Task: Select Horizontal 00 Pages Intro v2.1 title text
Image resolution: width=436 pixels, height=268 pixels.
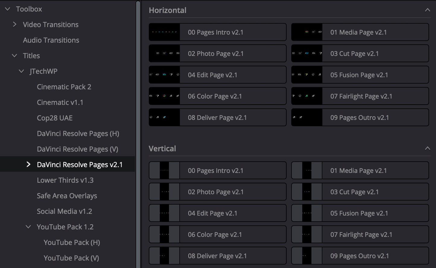Action: coord(215,32)
